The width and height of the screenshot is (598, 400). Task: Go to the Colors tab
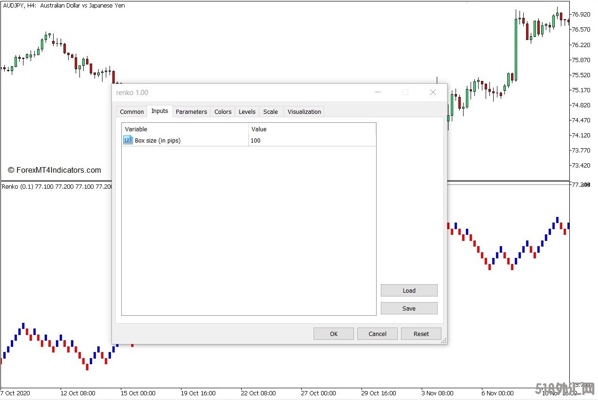[223, 112]
